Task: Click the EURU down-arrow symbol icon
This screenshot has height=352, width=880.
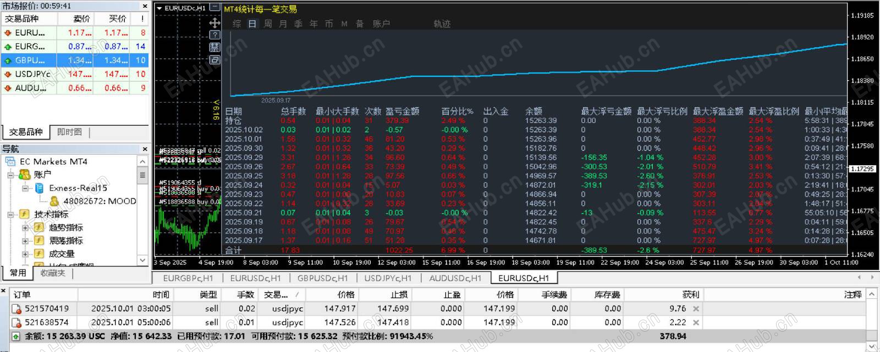Action: pyautogui.click(x=8, y=33)
